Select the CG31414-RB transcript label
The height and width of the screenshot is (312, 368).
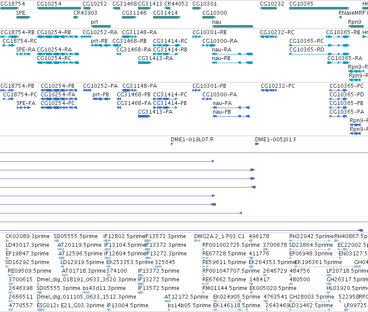(x=170, y=50)
